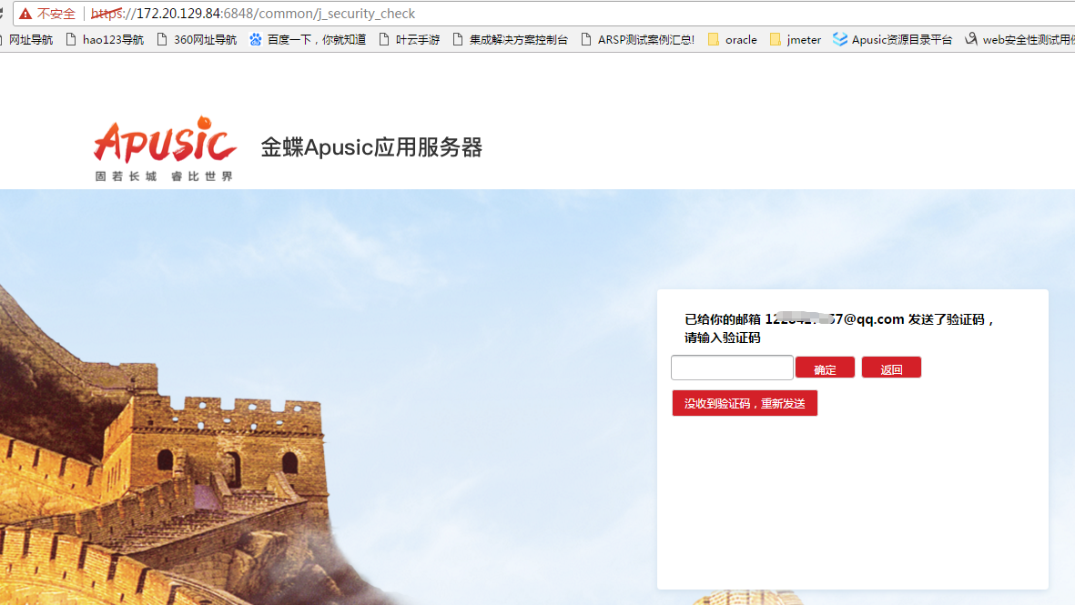Open the jmeter bookmark folder icon
Image resolution: width=1075 pixels, height=605 pixels.
(776, 40)
